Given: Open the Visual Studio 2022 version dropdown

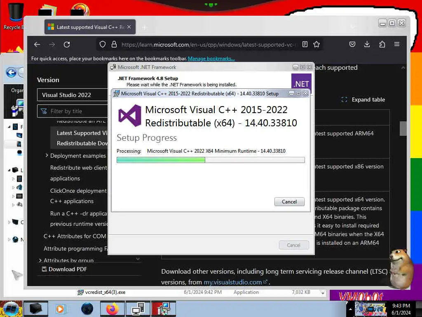Looking at the screenshot, I should pyautogui.click(x=73, y=95).
